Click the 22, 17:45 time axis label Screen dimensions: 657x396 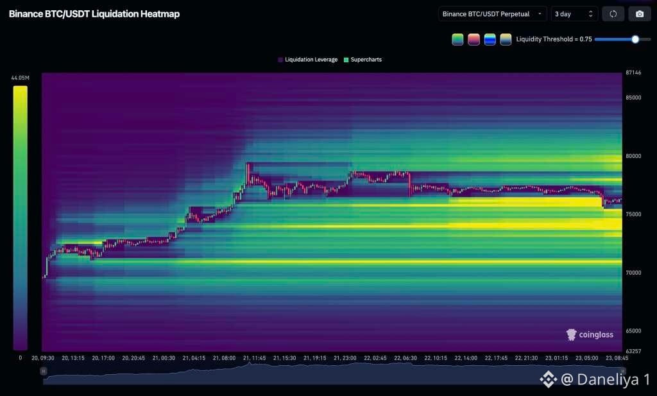[496, 358]
